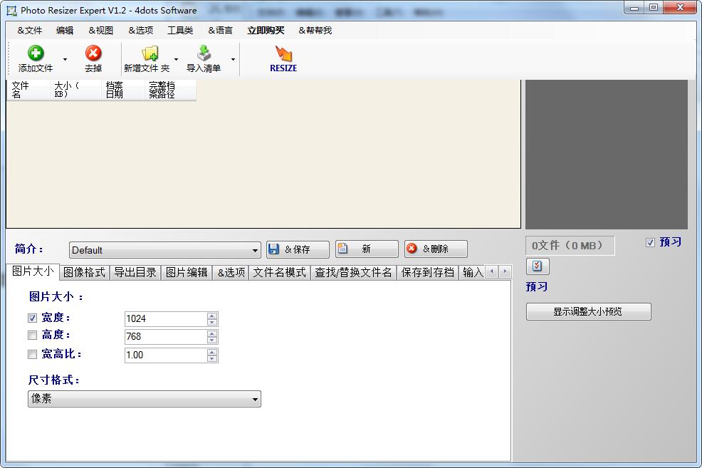Click the width field showing 1024

166,319
